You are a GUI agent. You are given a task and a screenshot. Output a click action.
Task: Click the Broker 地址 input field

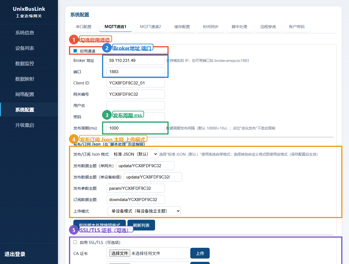pos(136,61)
